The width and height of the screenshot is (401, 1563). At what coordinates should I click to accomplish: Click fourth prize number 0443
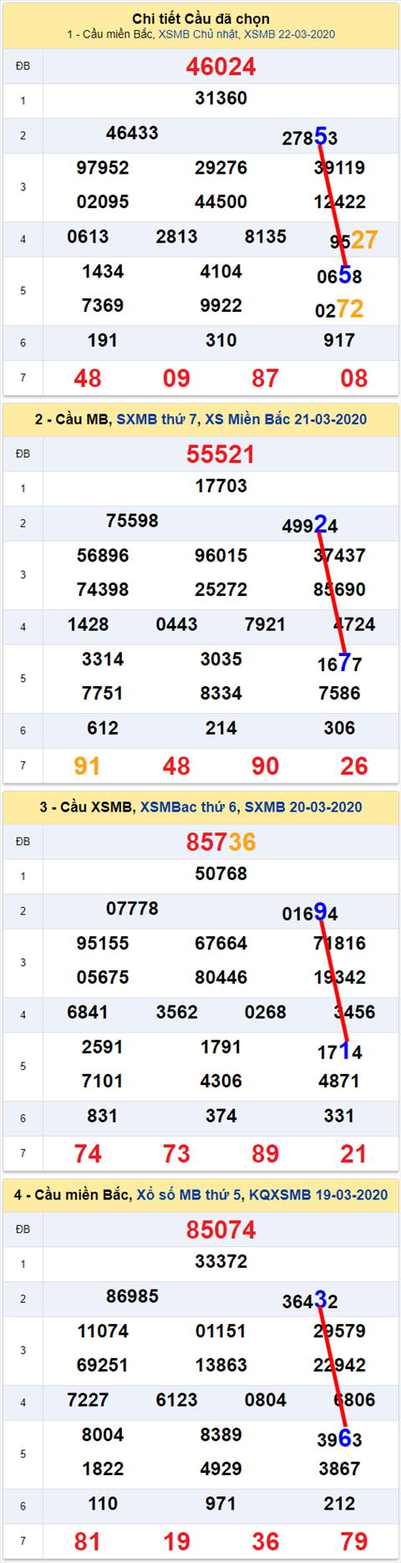point(176,624)
